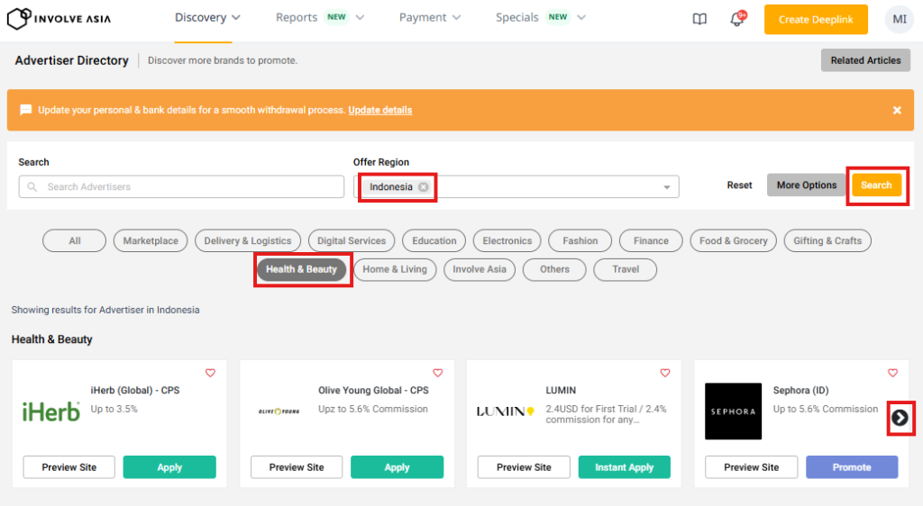Remove the Indonesia region tag

pos(424,187)
